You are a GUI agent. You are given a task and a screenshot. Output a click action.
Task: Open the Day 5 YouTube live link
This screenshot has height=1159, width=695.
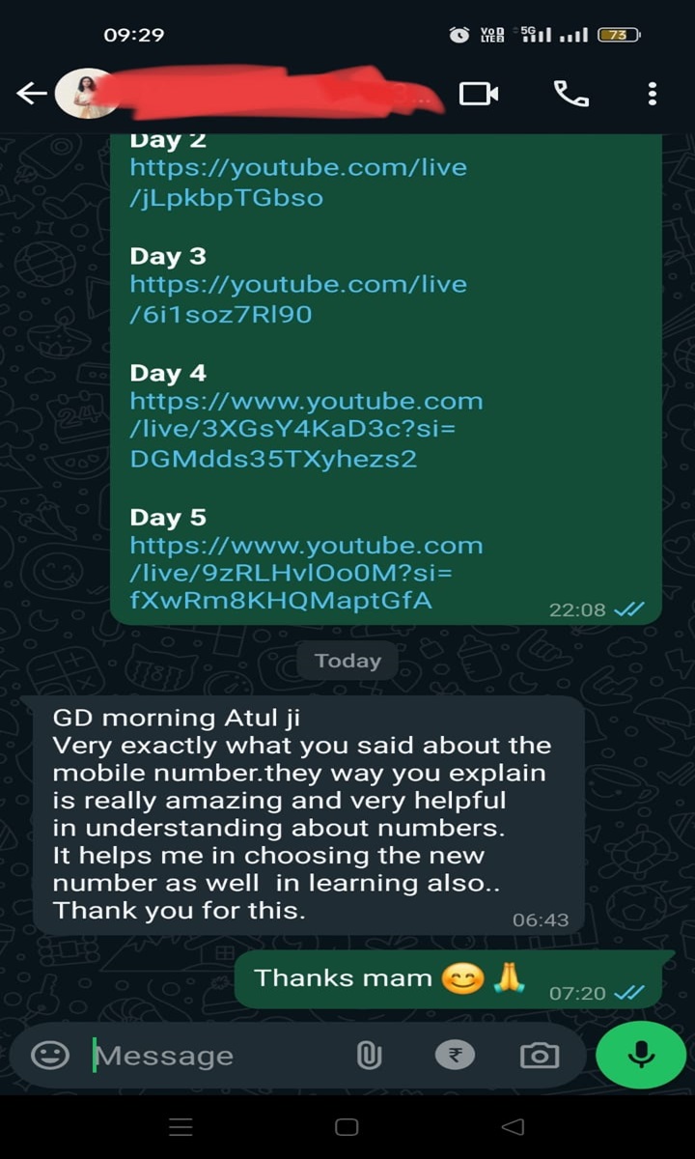coord(306,573)
